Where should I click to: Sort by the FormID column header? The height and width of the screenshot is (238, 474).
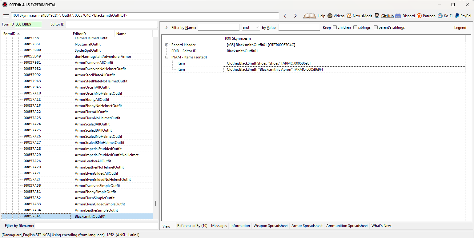click(36, 34)
